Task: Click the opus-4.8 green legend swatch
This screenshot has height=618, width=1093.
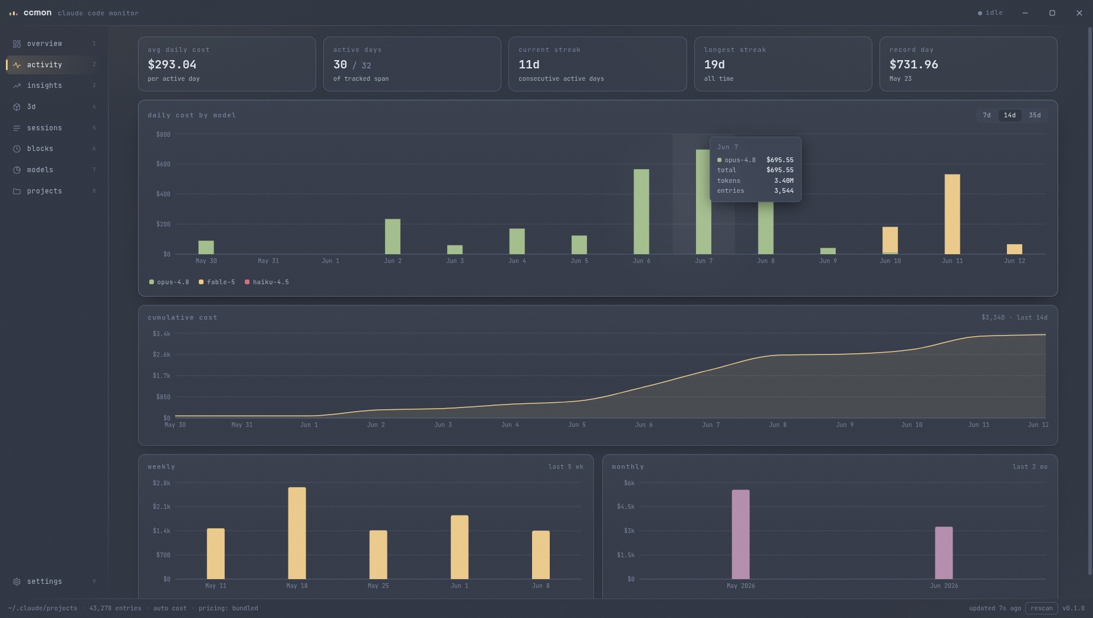Action: click(x=152, y=282)
